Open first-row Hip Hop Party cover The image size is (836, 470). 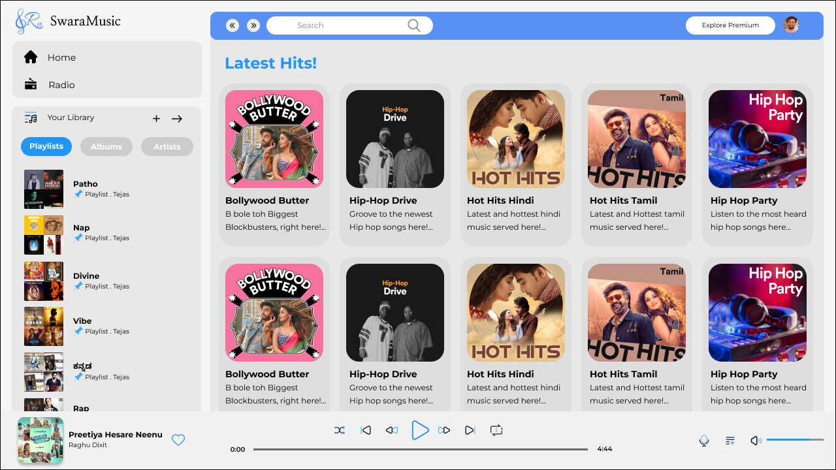pos(758,139)
